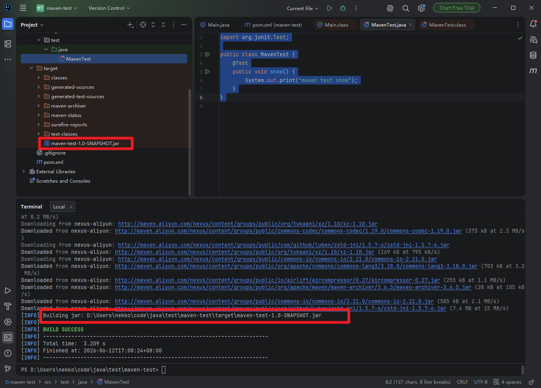Select pom.xml in Project tree
The width and height of the screenshot is (541, 388).
[x=53, y=162]
